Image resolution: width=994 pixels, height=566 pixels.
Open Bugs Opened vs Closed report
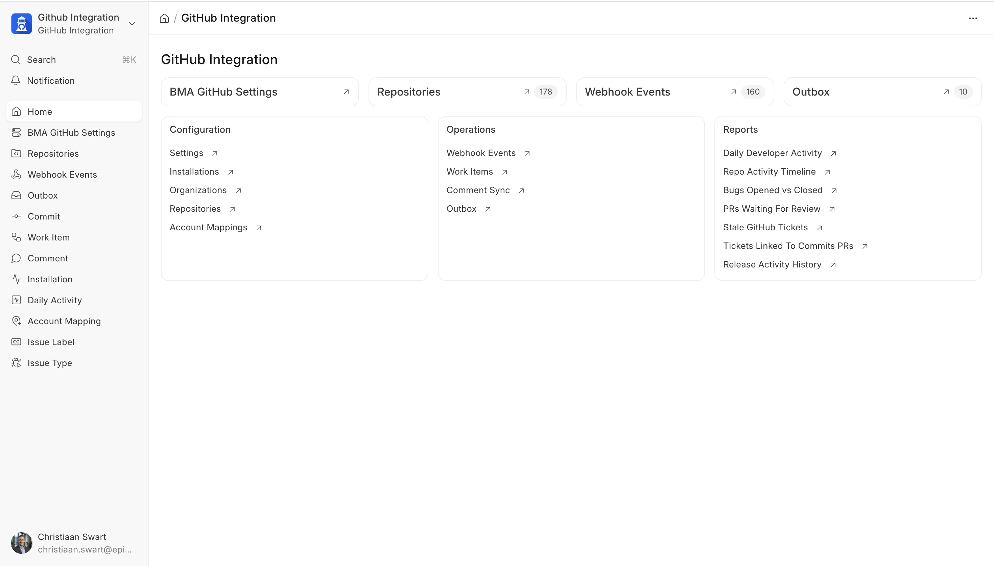[773, 190]
